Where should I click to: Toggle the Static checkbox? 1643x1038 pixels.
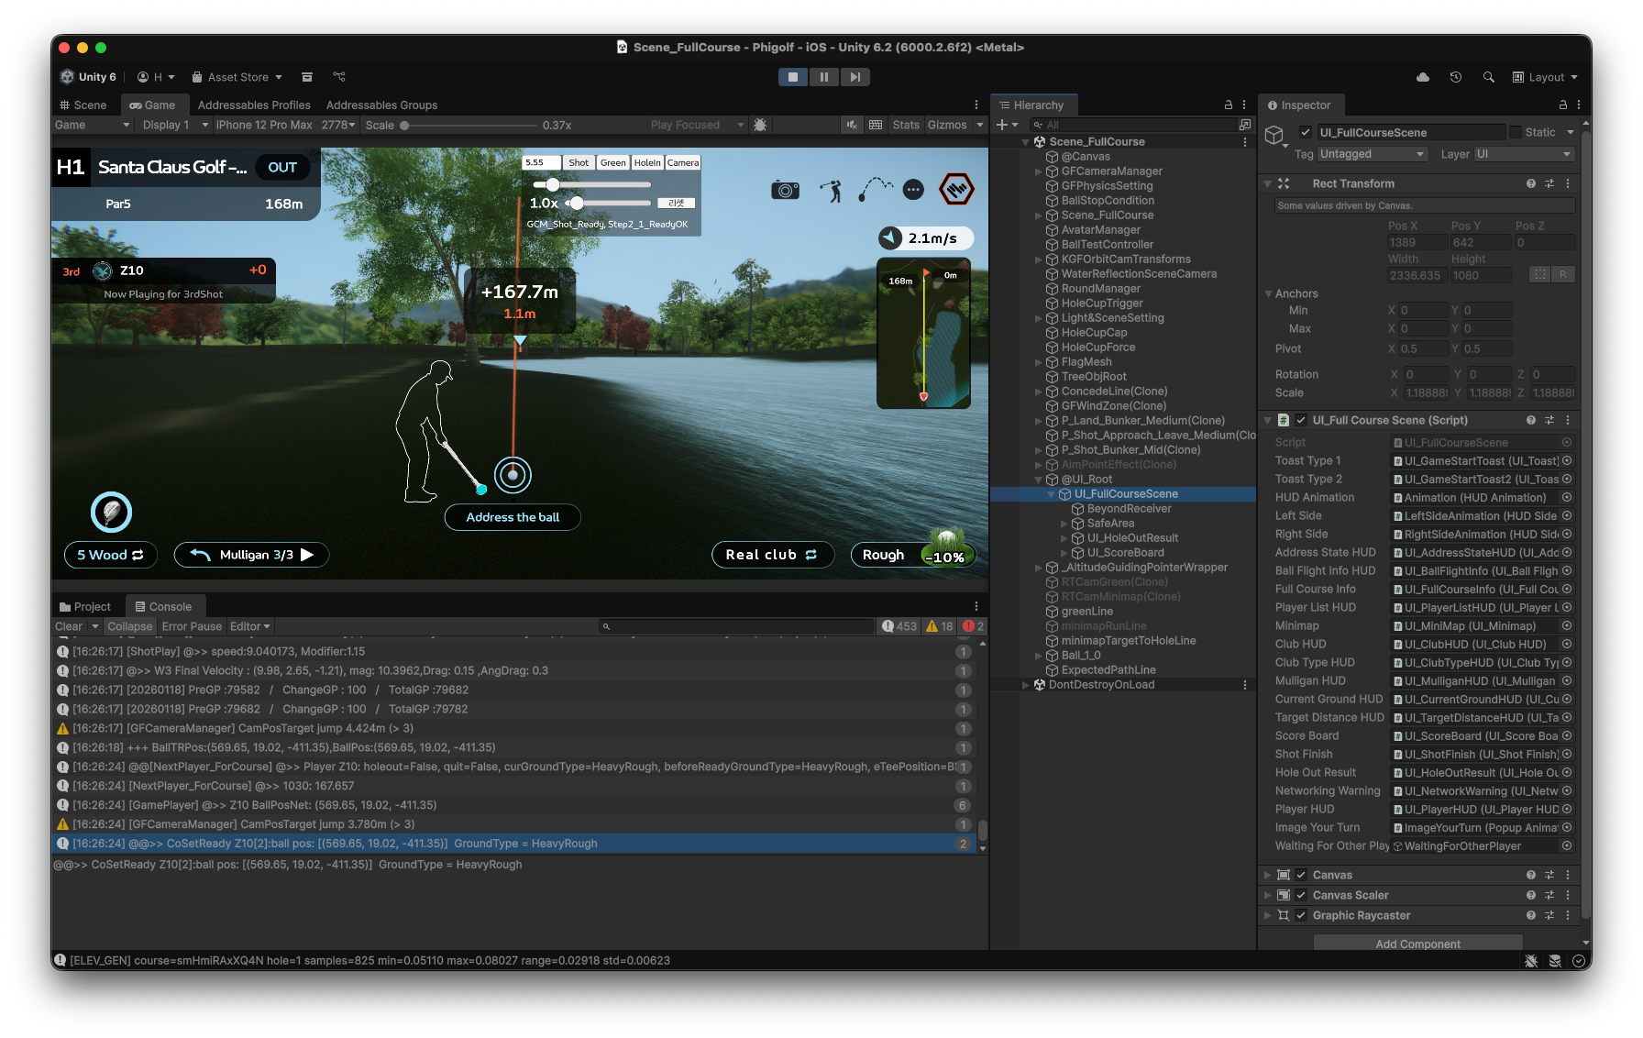click(1516, 132)
